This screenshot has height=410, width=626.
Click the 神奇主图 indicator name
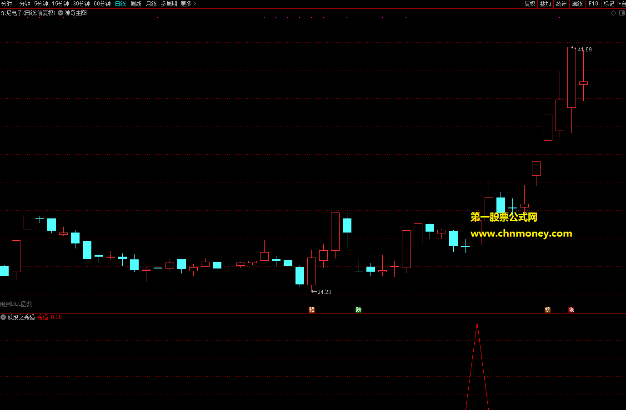coord(76,13)
